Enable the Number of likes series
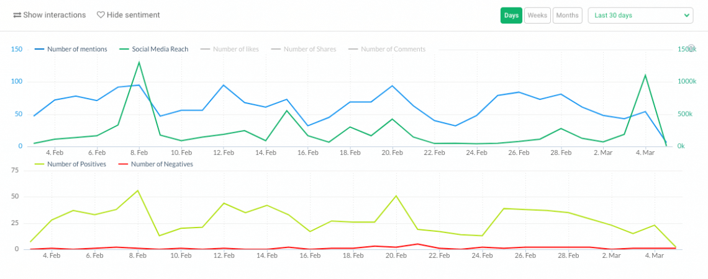 (x=235, y=49)
